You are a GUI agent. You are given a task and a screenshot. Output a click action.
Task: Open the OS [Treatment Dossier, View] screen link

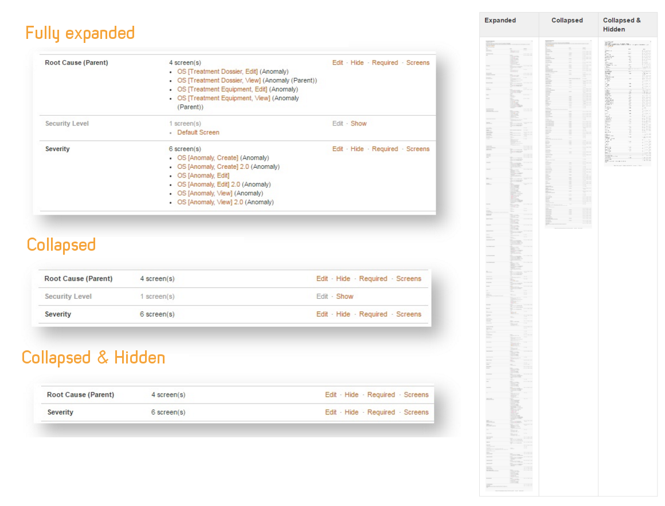pyautogui.click(x=219, y=81)
